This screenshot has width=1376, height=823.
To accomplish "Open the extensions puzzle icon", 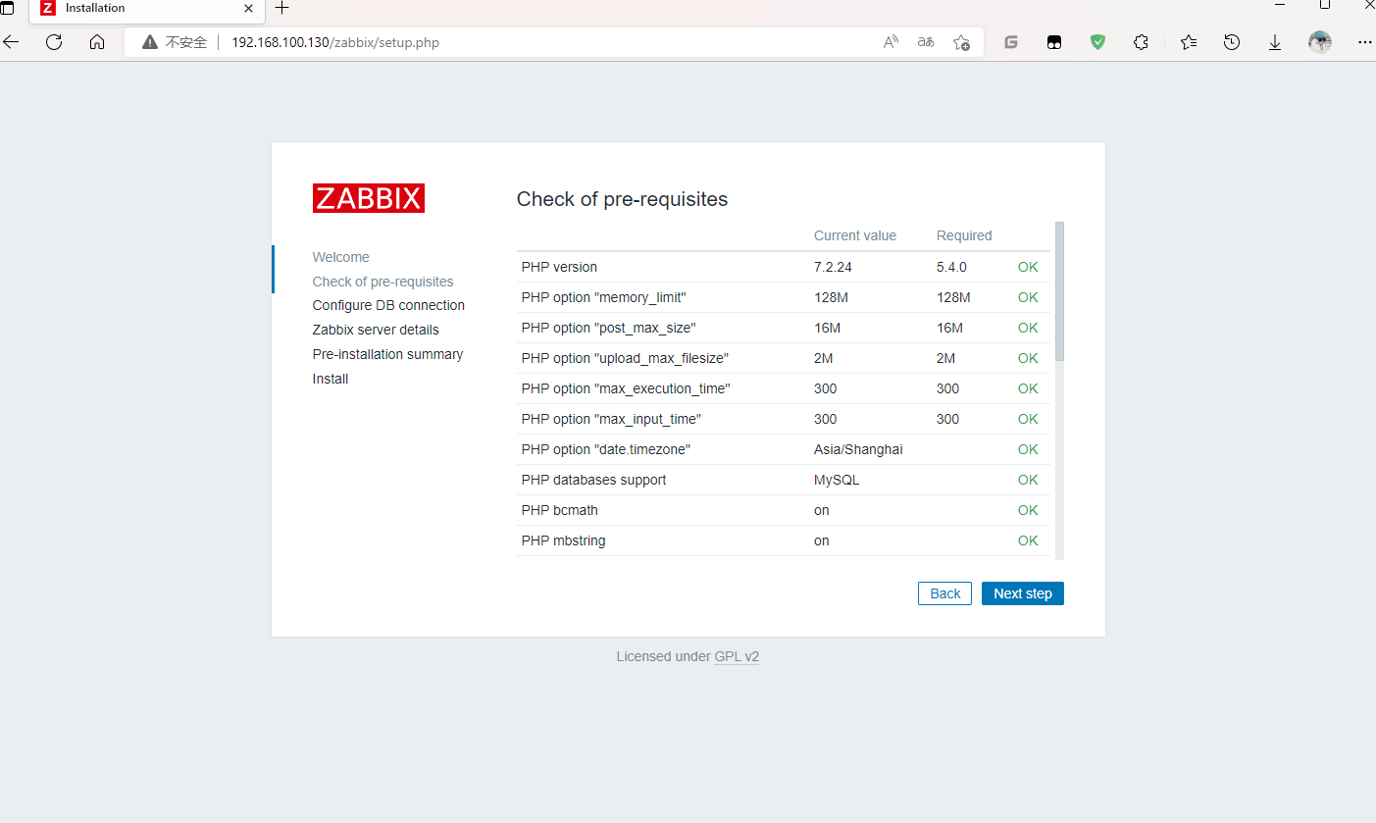I will click(1141, 42).
